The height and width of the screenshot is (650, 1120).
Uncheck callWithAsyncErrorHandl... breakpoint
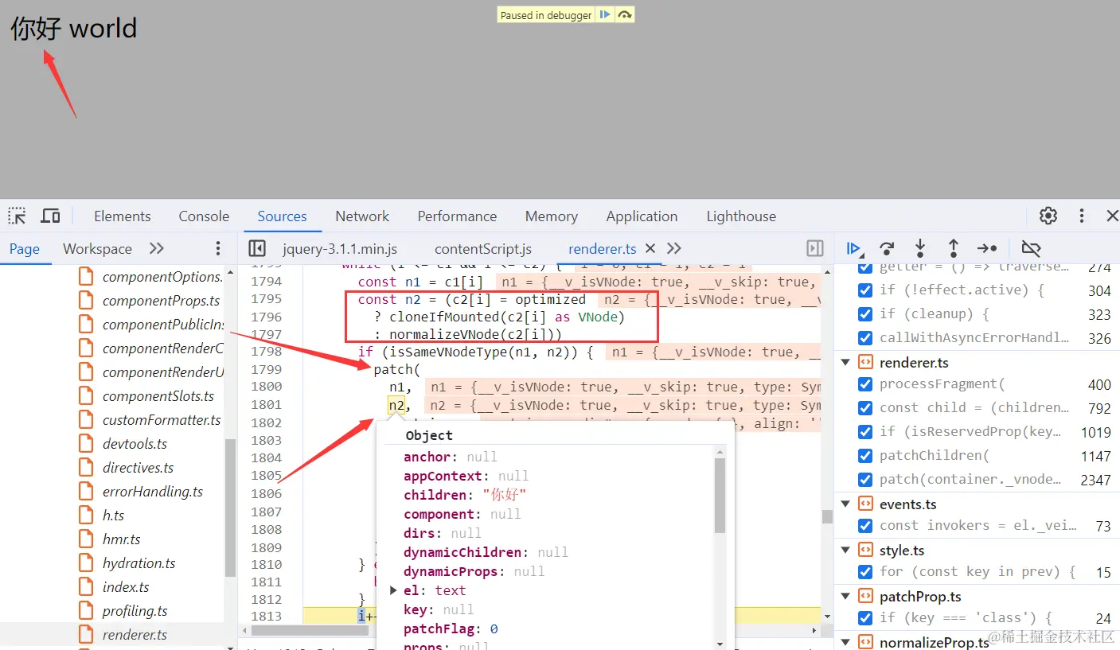tap(865, 338)
